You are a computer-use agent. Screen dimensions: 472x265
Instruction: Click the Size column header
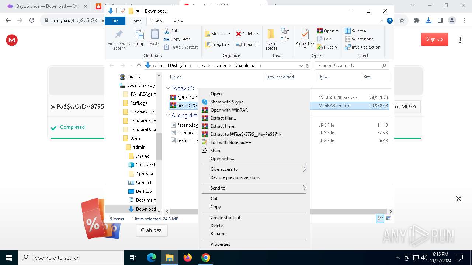click(x=375, y=77)
